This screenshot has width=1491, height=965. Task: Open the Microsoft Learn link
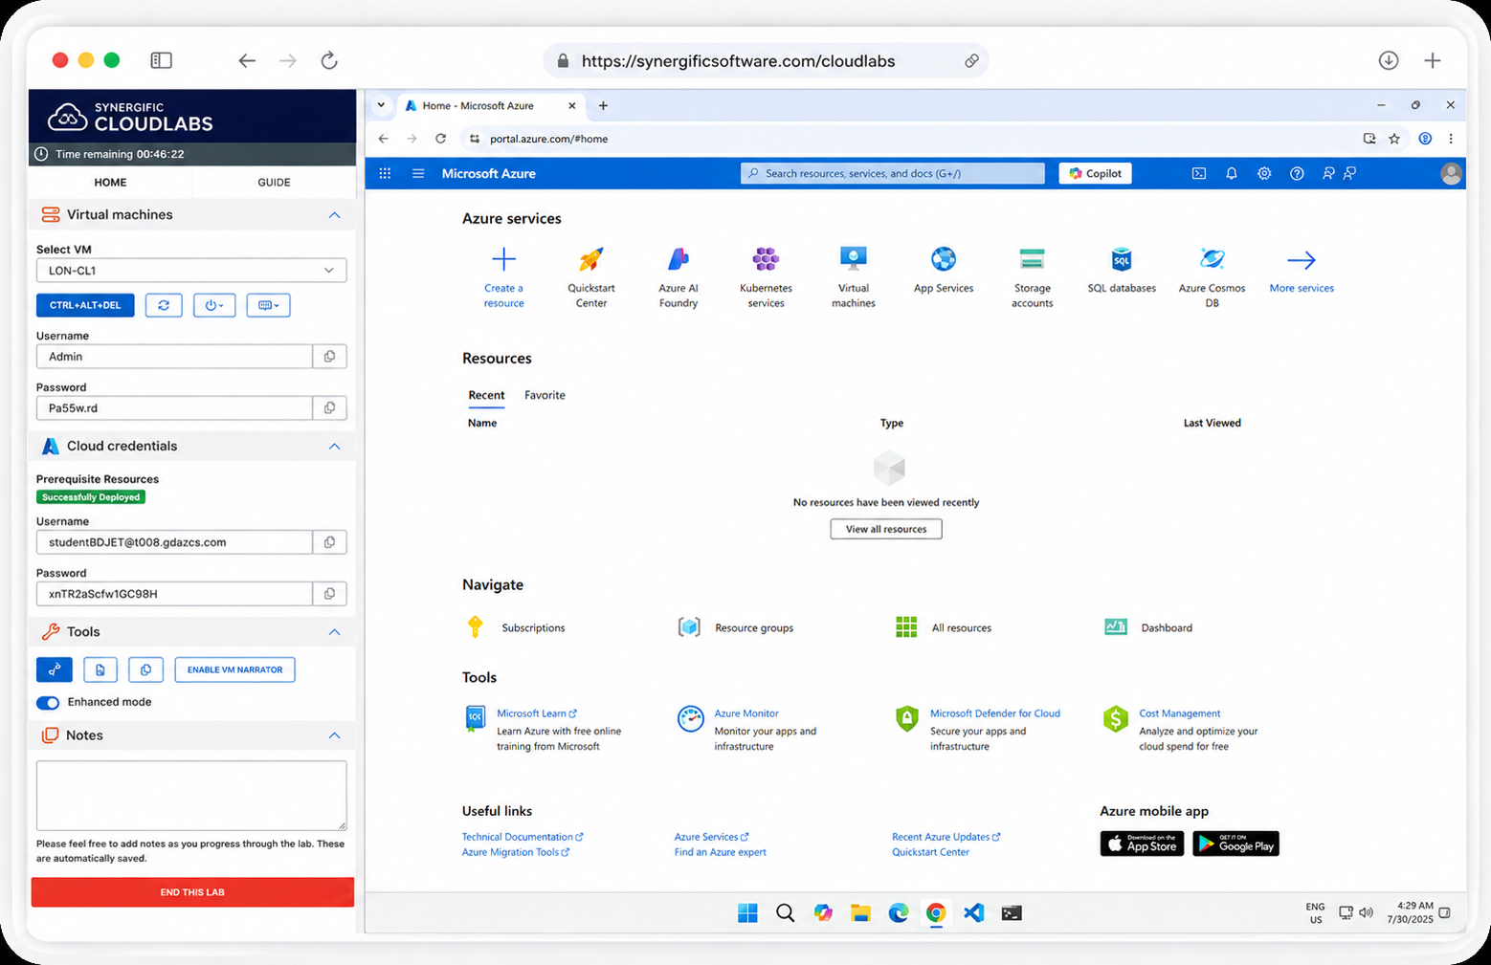click(x=536, y=713)
